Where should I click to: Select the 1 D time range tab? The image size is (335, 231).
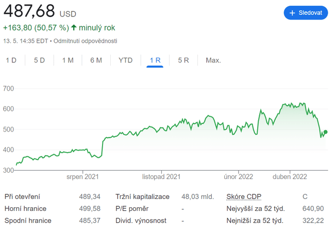11,60
